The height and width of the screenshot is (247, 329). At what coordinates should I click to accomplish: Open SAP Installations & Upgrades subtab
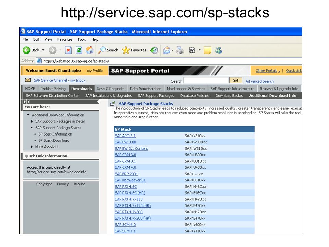click(108, 96)
